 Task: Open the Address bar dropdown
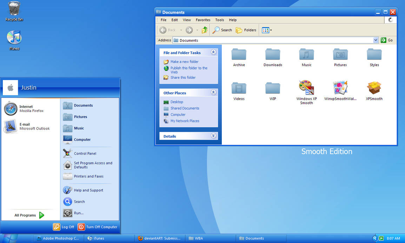pyautogui.click(x=376, y=40)
